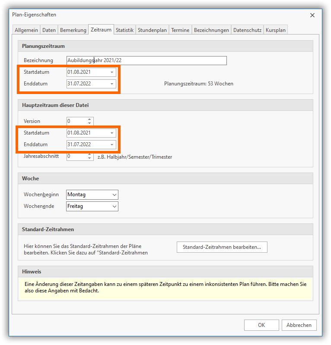The width and height of the screenshot is (331, 345).
Task: Switch to the Allgemein tab
Action: point(26,30)
